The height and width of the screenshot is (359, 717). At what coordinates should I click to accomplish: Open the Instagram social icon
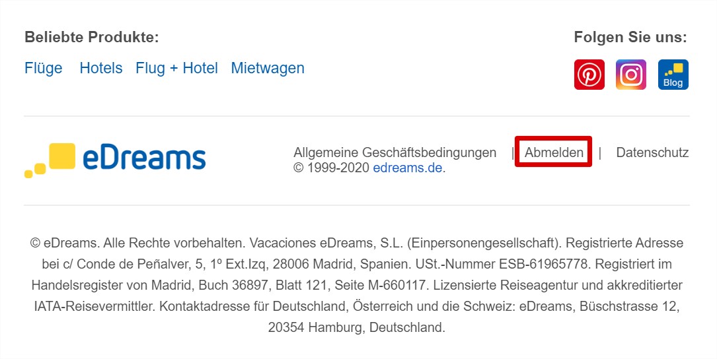pos(631,75)
